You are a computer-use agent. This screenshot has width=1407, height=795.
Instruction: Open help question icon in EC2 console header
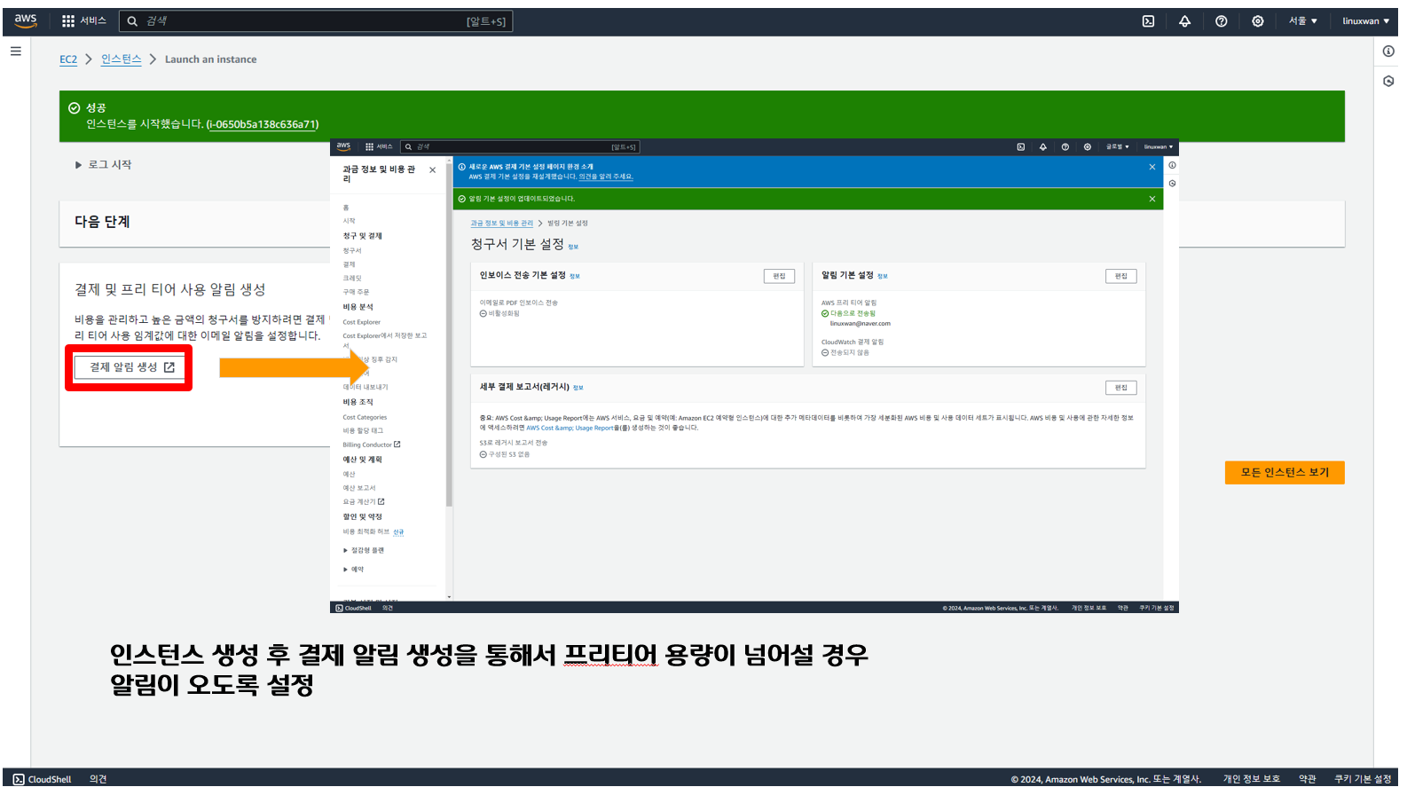pyautogui.click(x=1222, y=21)
